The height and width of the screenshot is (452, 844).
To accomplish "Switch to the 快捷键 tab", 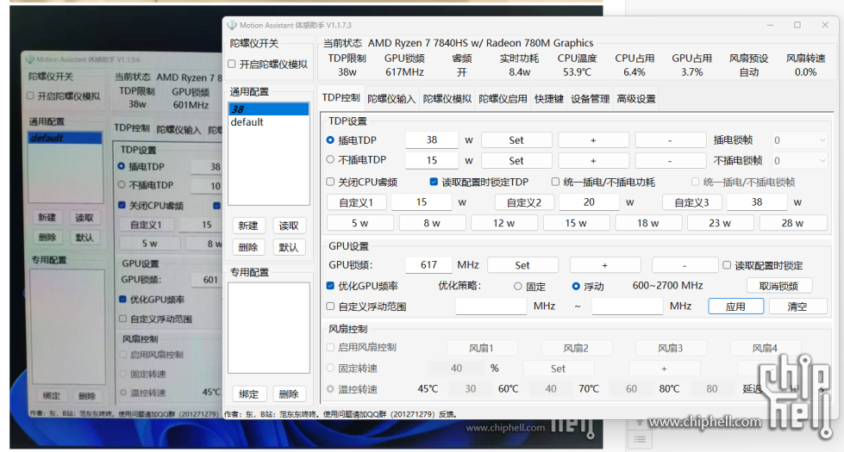I will [x=548, y=99].
